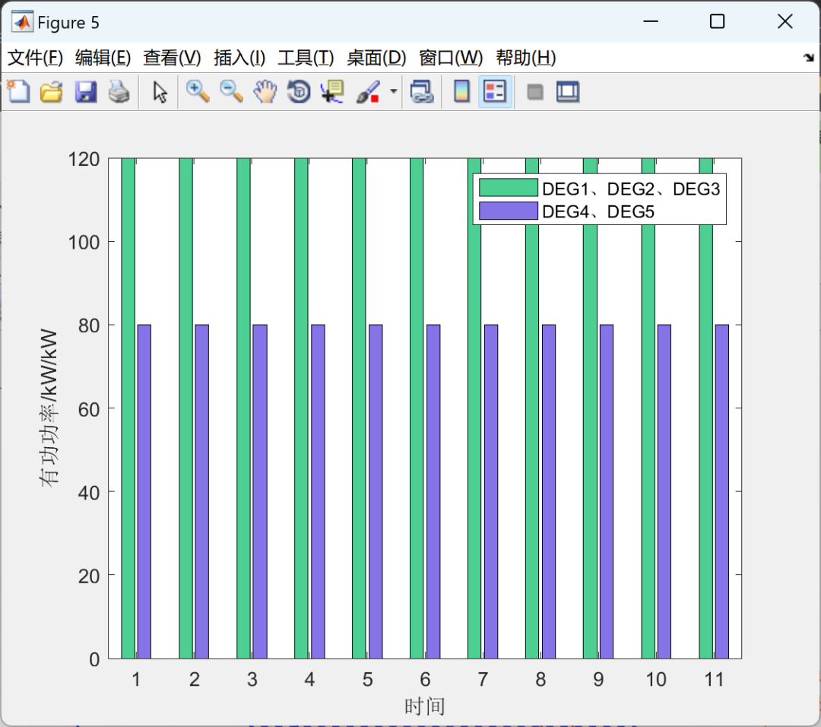Open a file with the folder icon
Screen dimensions: 821x727
52,92
